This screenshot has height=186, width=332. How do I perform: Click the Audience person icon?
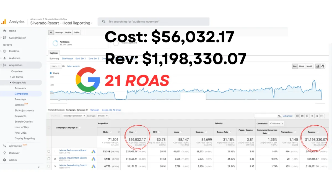pos(4,58)
